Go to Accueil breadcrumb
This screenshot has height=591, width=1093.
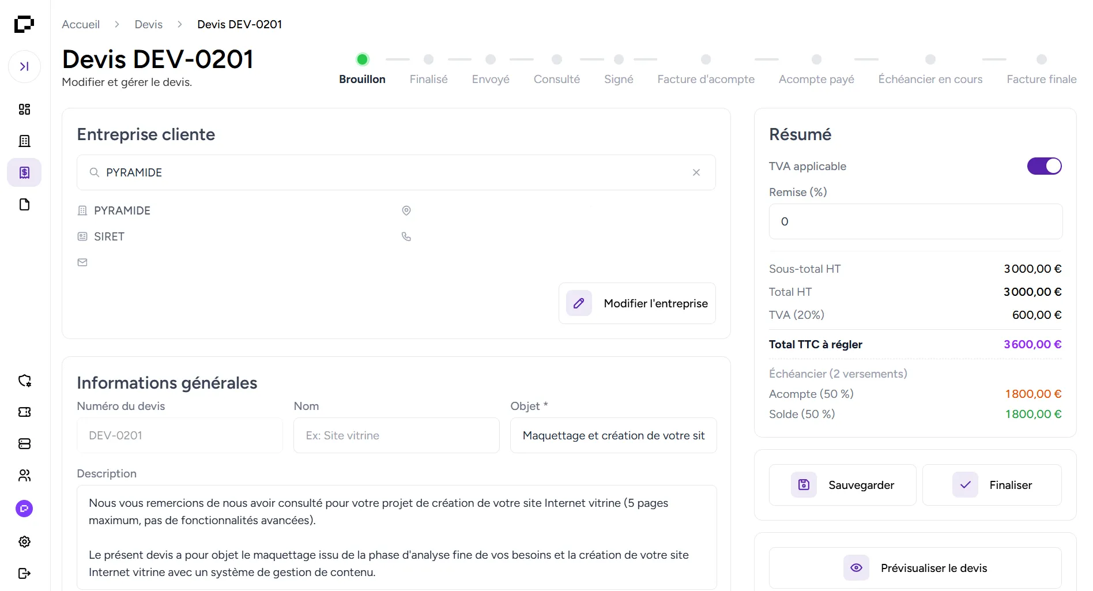click(x=81, y=24)
